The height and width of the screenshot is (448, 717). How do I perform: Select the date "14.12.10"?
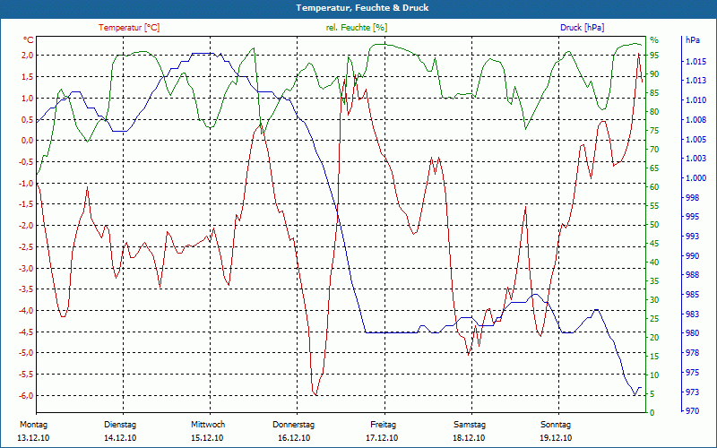tap(120, 438)
